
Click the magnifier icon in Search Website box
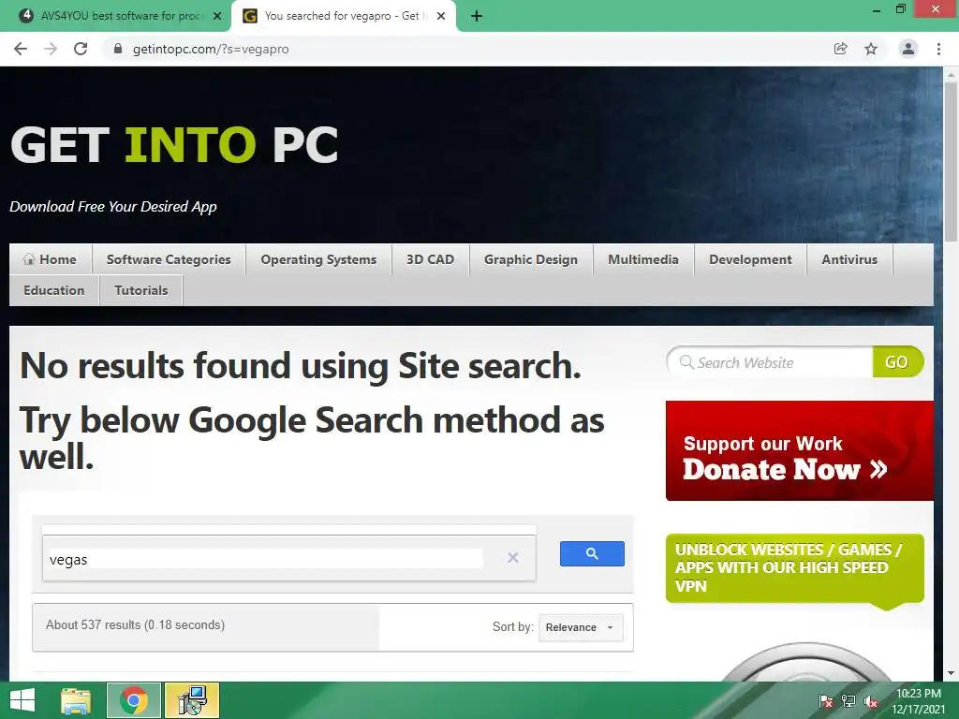(686, 362)
